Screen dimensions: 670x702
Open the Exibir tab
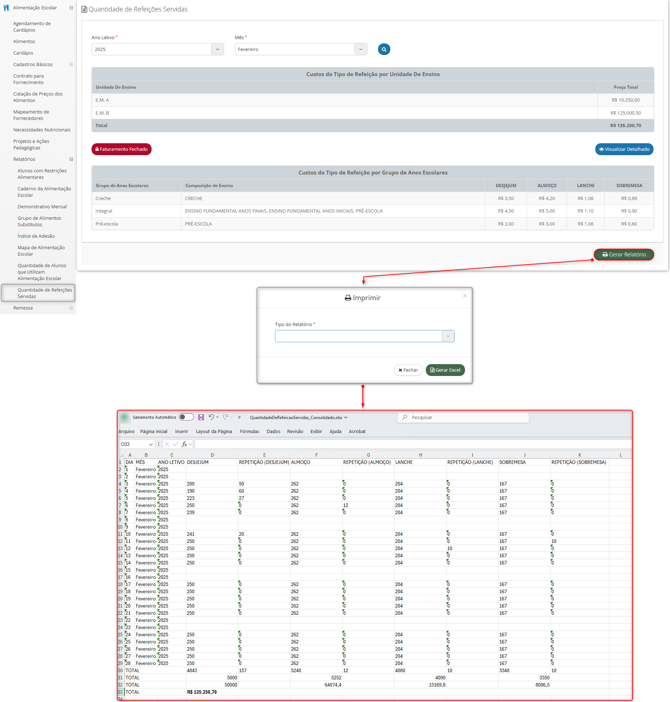[x=316, y=431]
